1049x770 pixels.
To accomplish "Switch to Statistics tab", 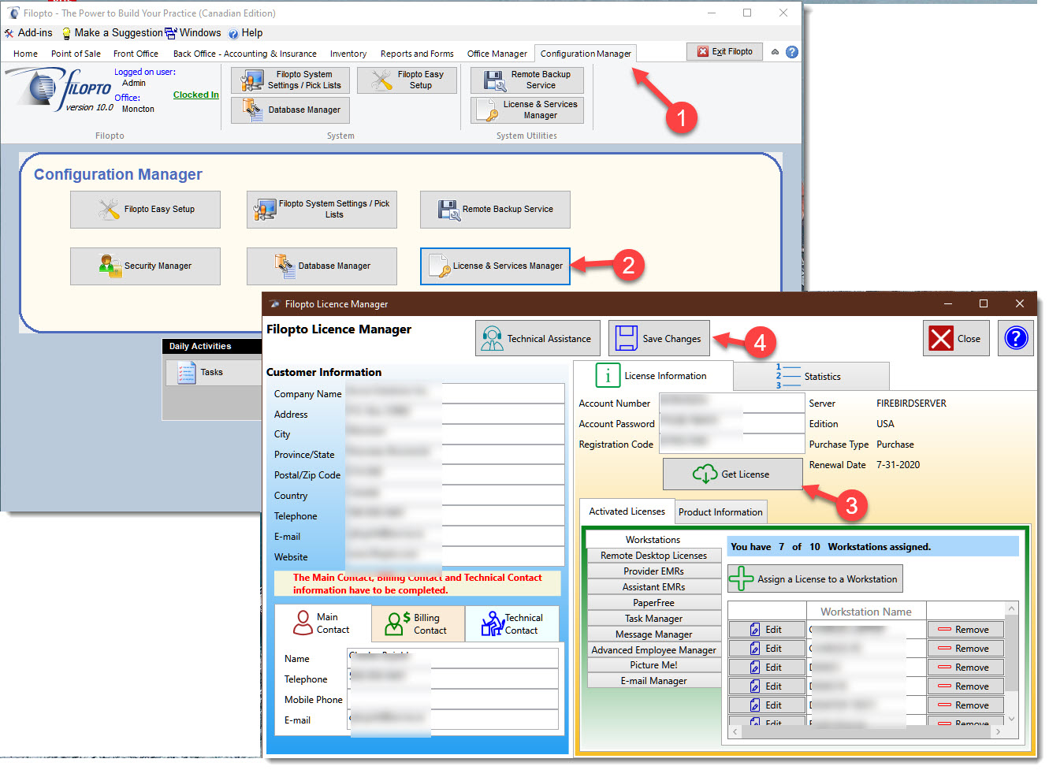I will point(811,377).
